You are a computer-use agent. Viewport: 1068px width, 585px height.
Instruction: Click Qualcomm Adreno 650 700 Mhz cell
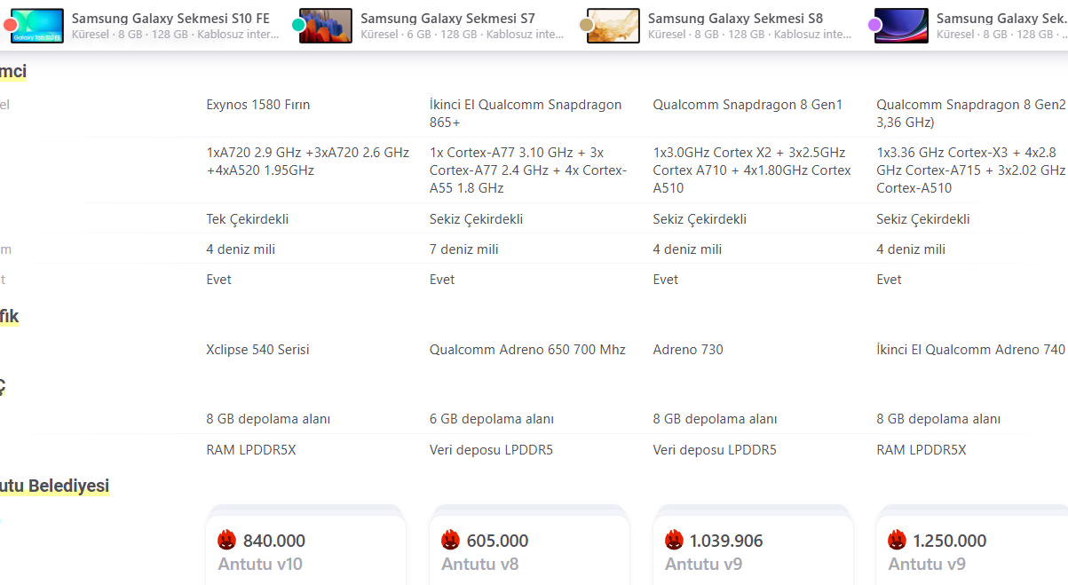click(x=527, y=350)
